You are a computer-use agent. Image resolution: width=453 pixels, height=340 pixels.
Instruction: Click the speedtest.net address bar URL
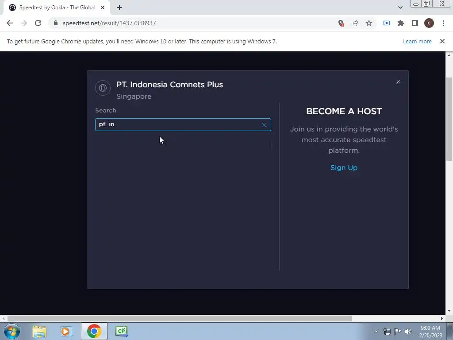[109, 23]
